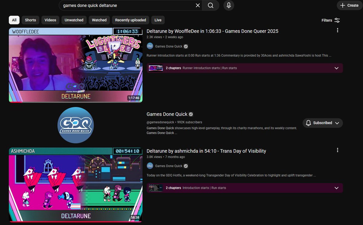Open the large GDQ channel logo

tap(76, 125)
